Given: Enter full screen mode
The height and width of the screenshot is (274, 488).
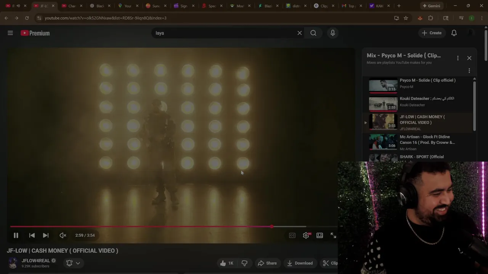Looking at the screenshot, I should (333, 236).
